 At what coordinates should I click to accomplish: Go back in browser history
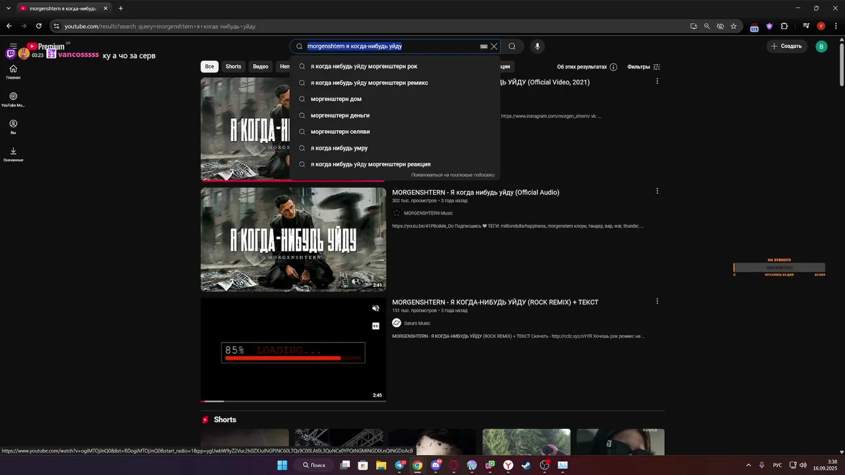9,26
